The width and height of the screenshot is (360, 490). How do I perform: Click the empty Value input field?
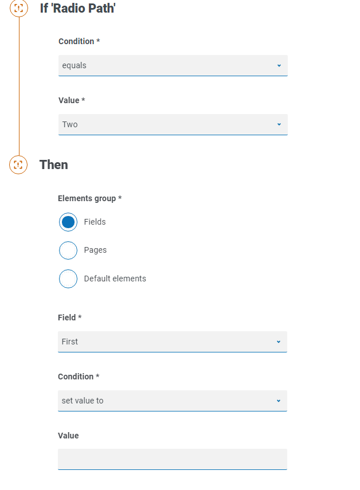(x=172, y=459)
